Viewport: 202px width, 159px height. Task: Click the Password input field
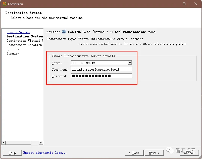[102, 76]
